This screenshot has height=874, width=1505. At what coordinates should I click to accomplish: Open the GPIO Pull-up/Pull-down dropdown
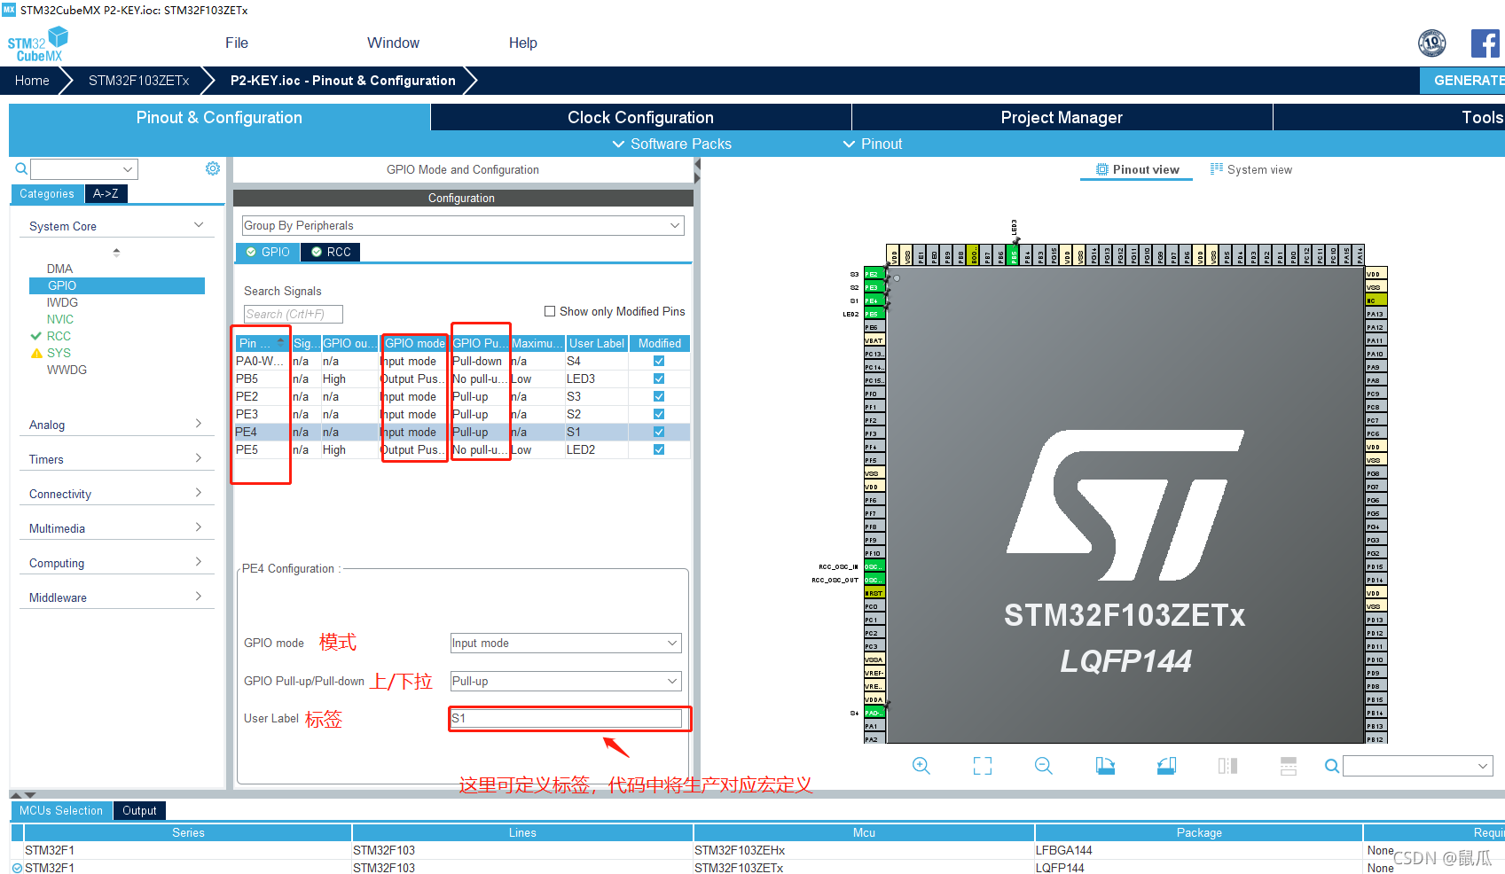(566, 681)
